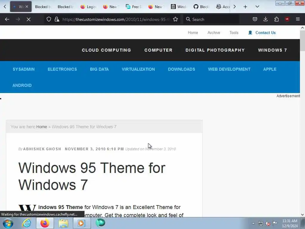Viewport: 305px width, 229px height.
Task: Open the Contact Us link
Action: [262, 33]
